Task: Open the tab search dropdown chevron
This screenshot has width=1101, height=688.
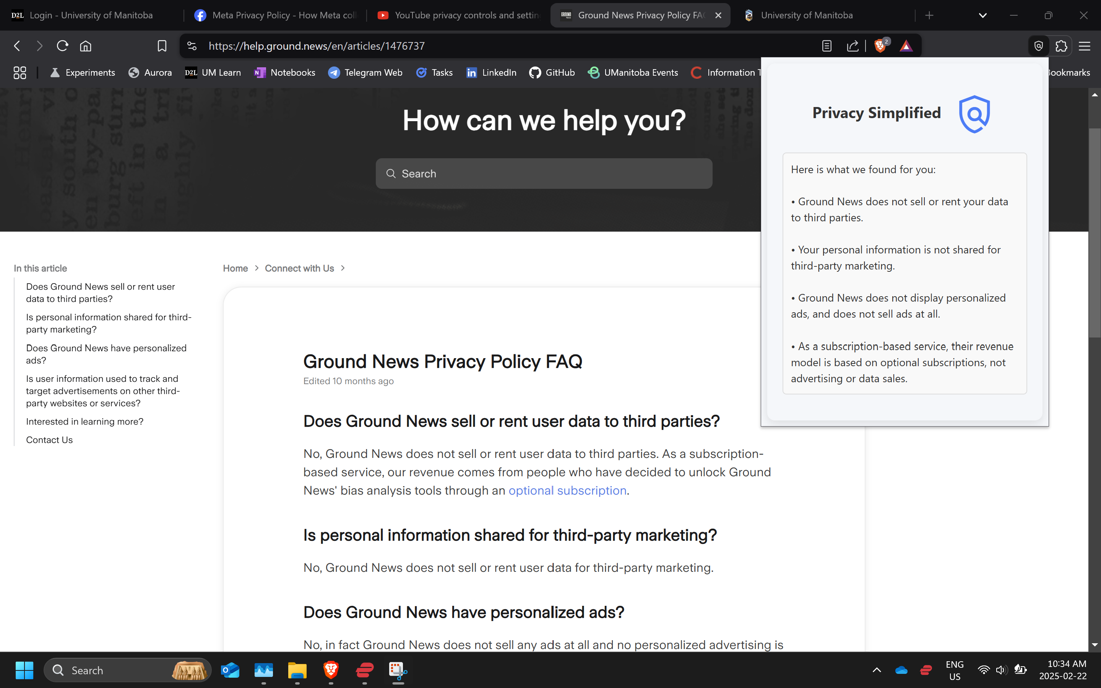Action: click(982, 15)
